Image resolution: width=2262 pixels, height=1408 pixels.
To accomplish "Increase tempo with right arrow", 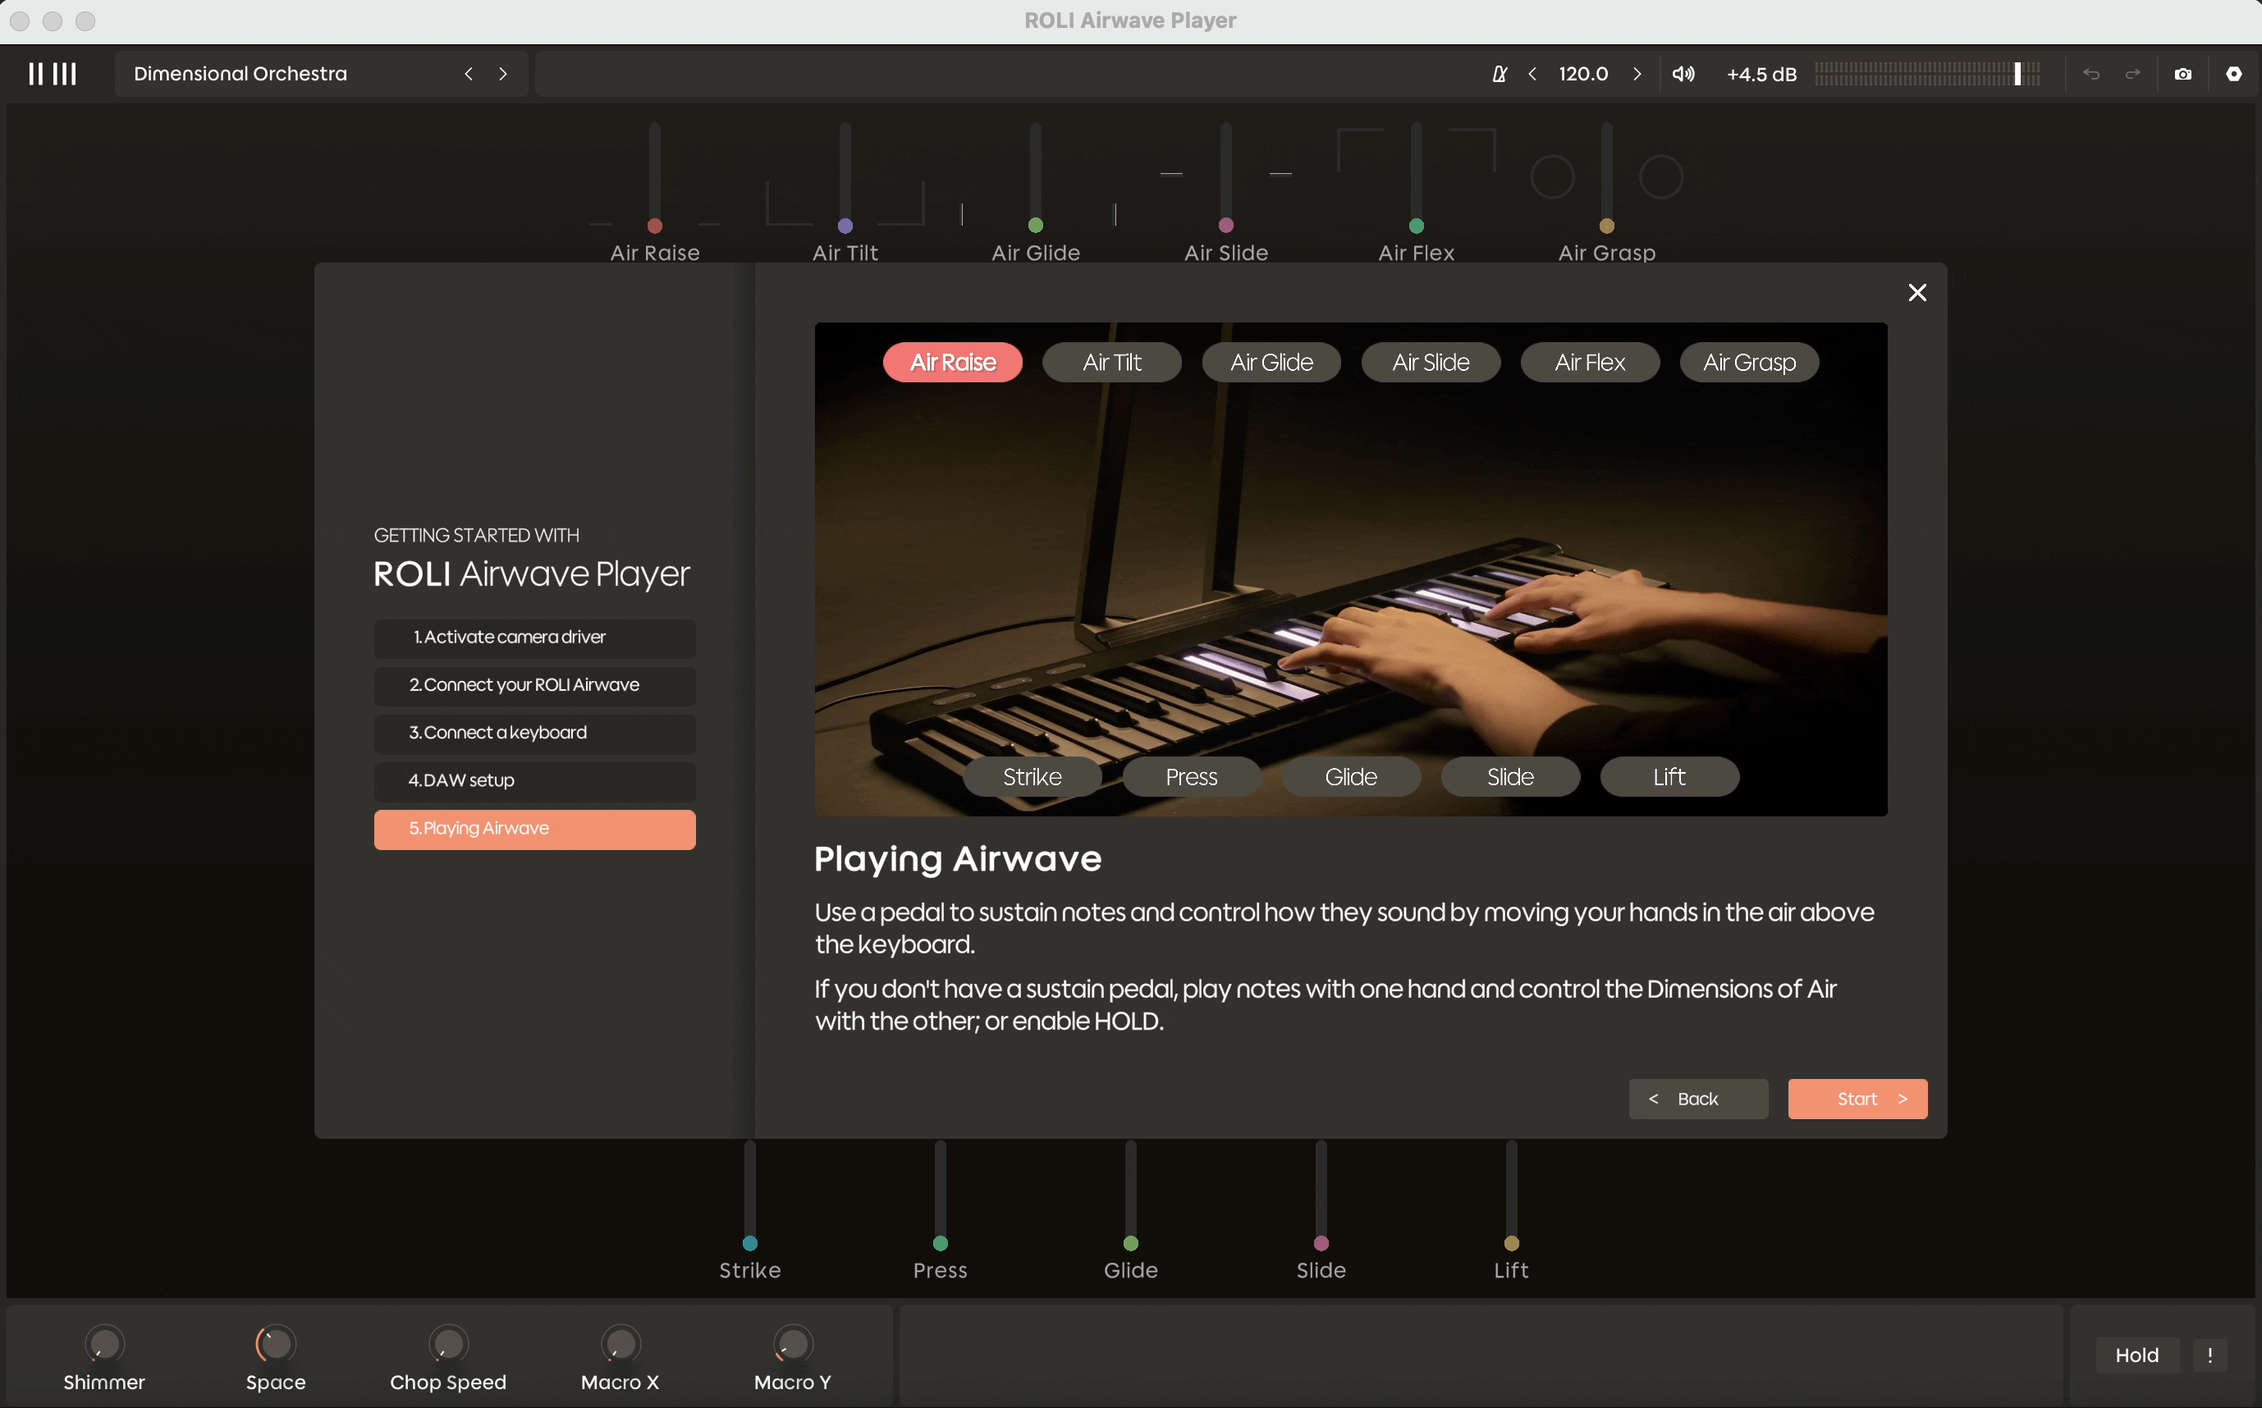I will (1637, 74).
